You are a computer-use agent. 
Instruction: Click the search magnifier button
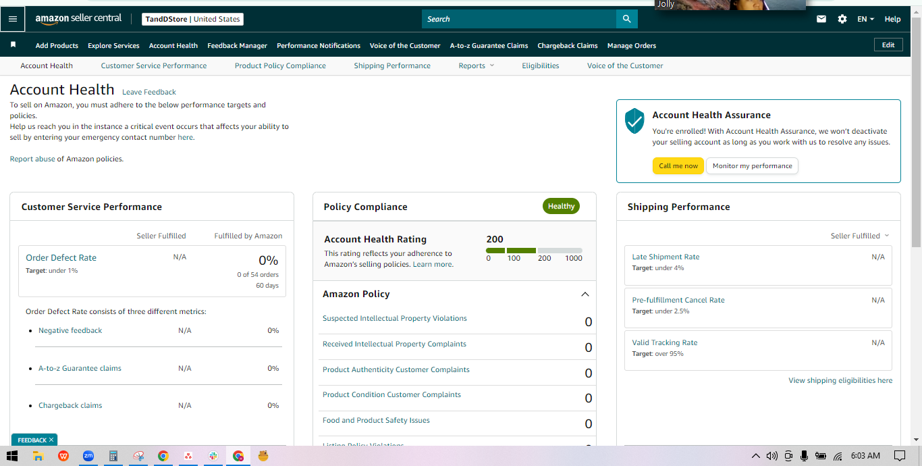point(626,19)
